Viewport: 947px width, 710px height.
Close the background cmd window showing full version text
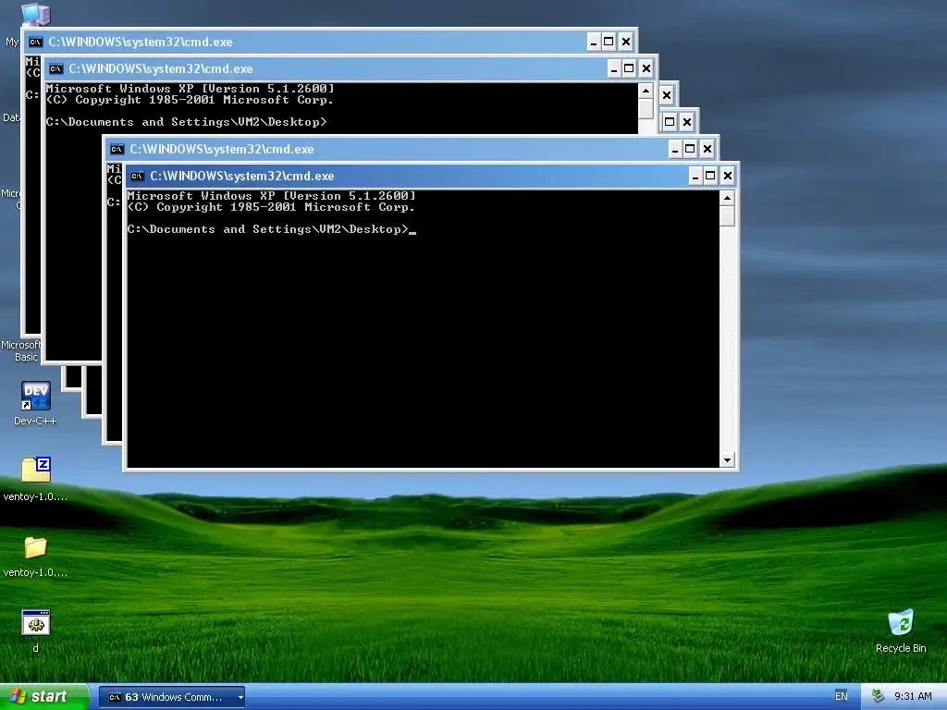pyautogui.click(x=646, y=68)
